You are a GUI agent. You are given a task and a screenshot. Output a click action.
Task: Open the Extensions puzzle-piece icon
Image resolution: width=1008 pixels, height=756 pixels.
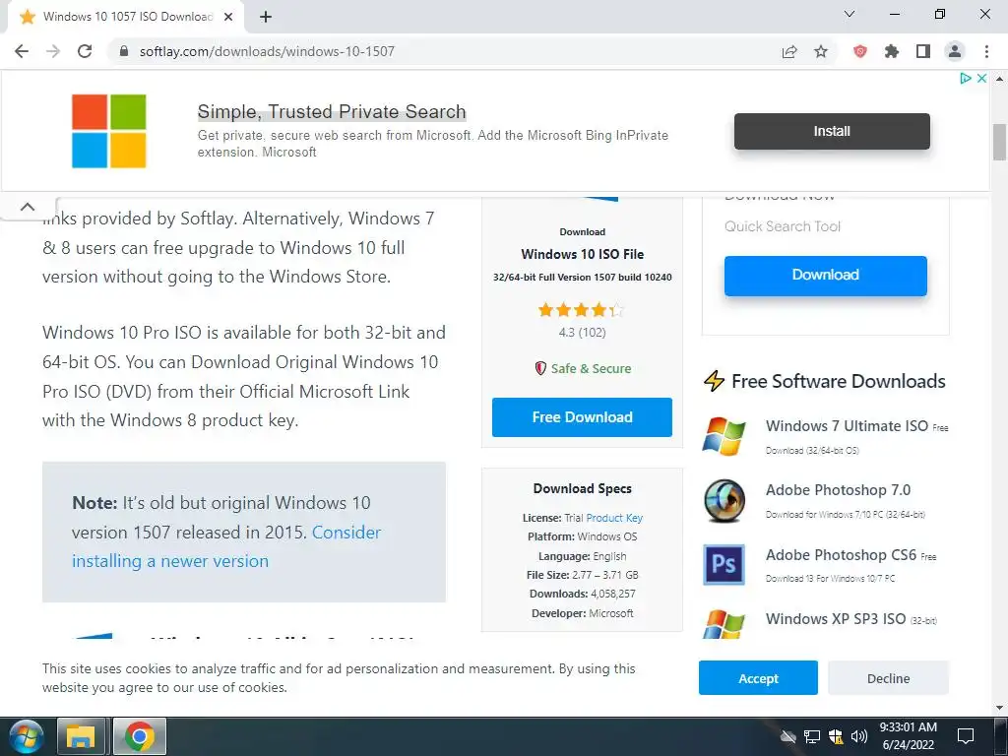tap(892, 51)
